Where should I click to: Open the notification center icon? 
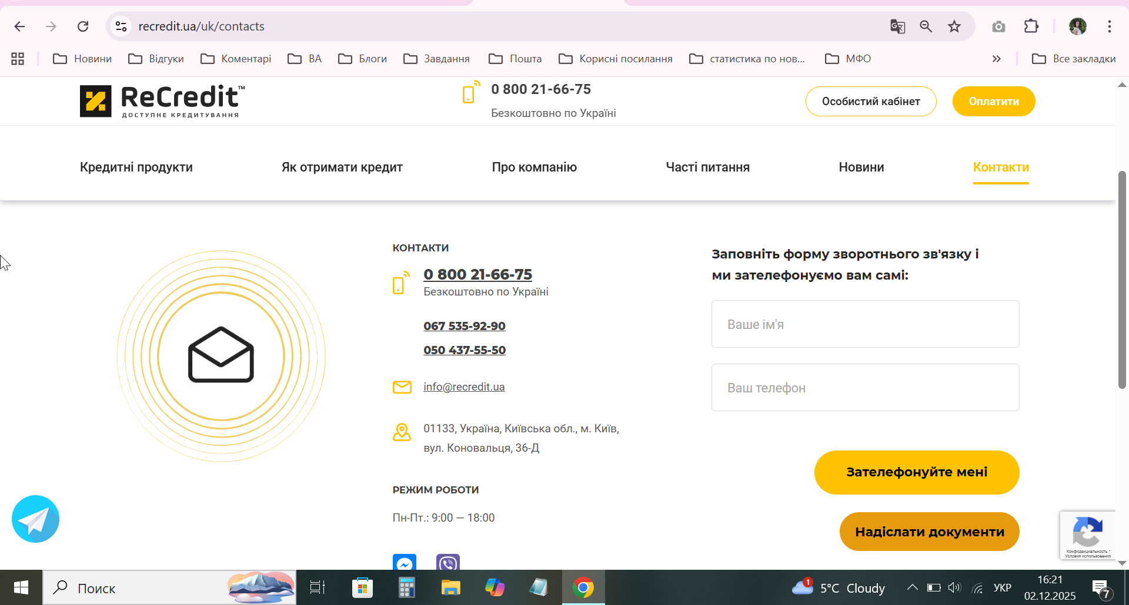[1101, 589]
